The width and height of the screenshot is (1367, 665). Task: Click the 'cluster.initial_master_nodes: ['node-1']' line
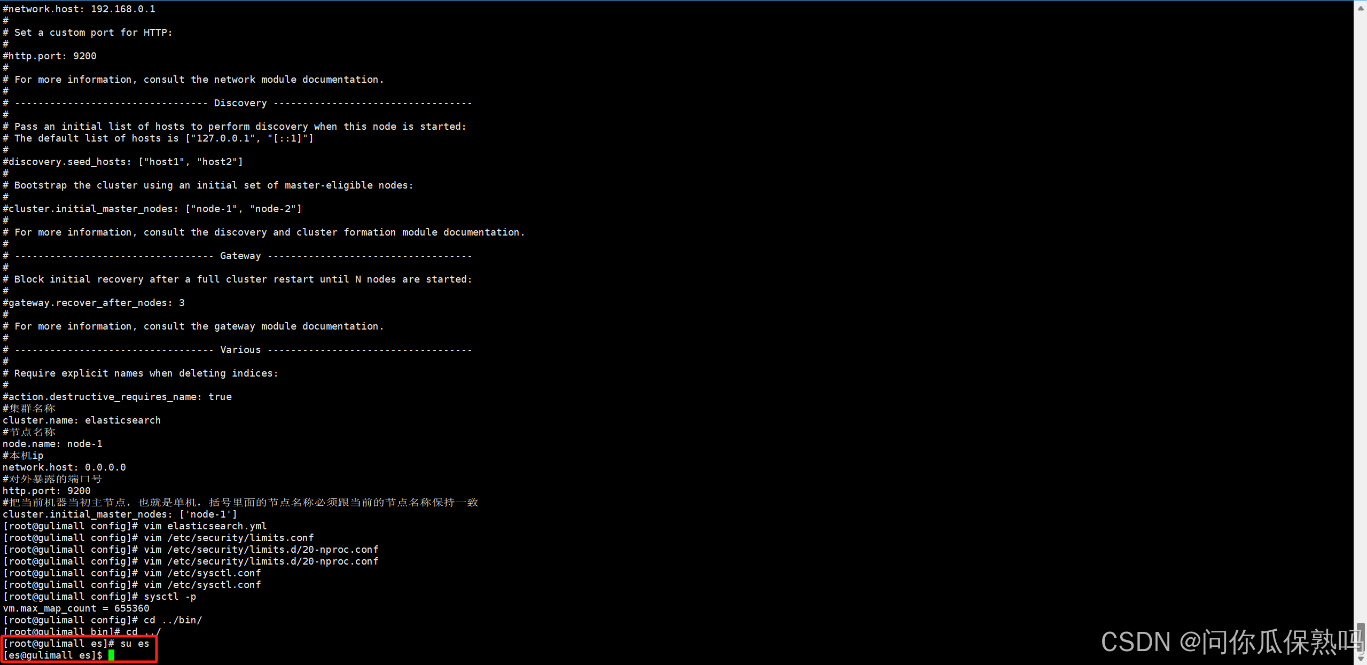120,514
